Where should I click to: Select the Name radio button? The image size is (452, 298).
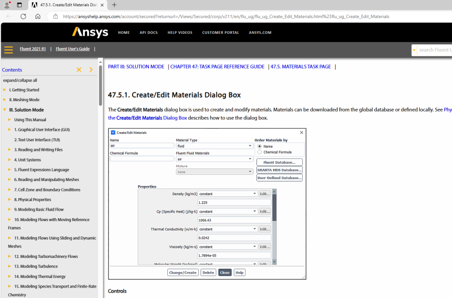click(x=260, y=146)
